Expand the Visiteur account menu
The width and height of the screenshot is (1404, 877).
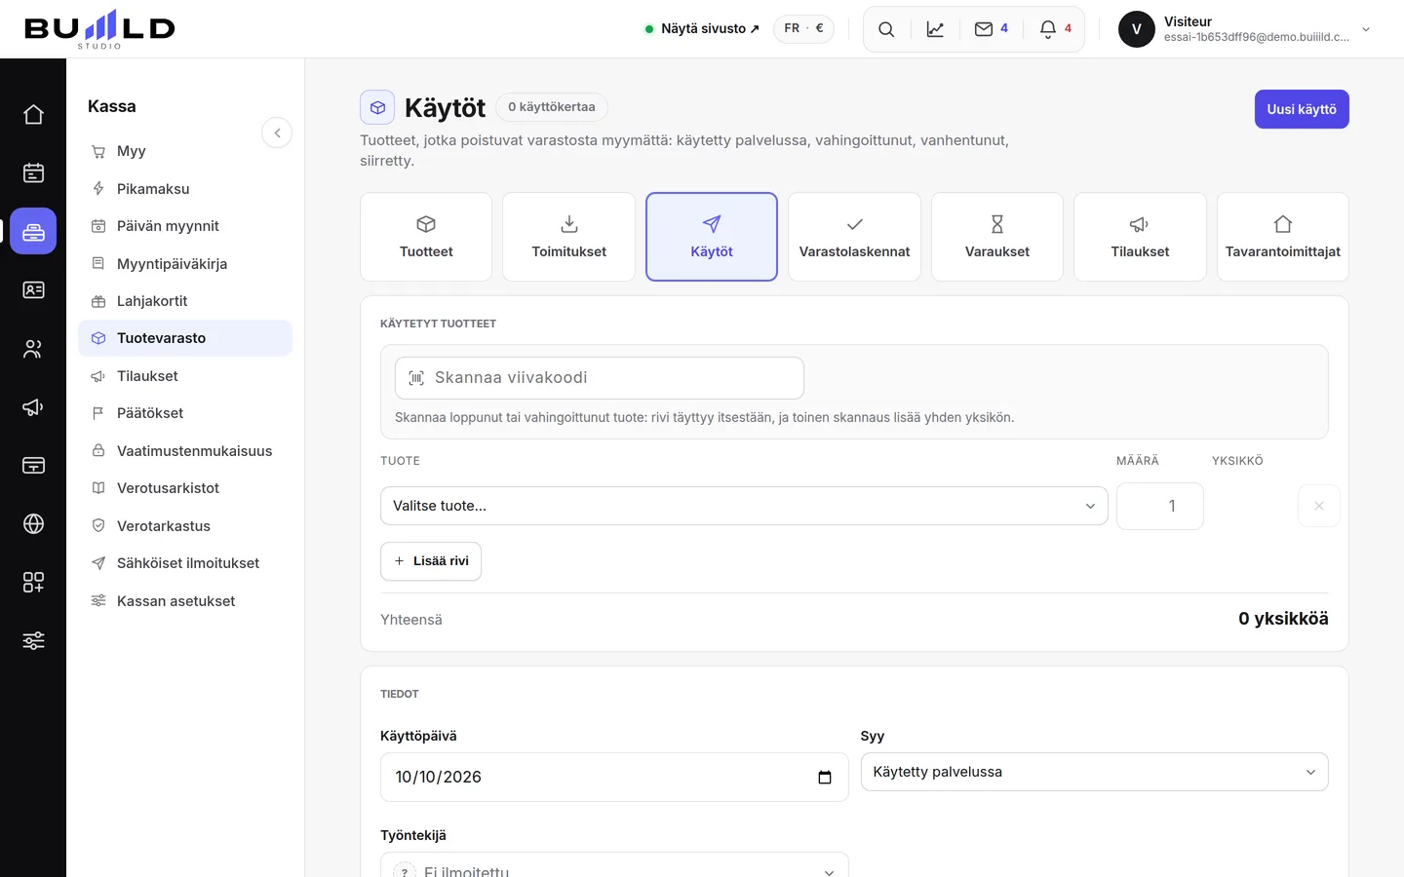tap(1245, 29)
